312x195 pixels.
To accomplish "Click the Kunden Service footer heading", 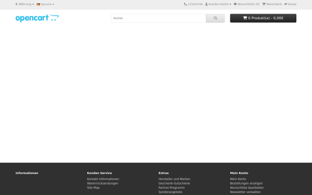I will pyautogui.click(x=99, y=173).
